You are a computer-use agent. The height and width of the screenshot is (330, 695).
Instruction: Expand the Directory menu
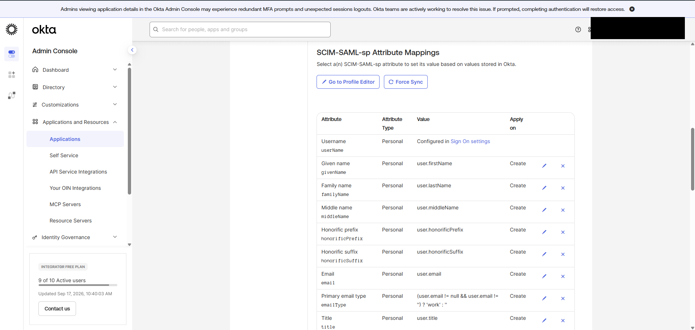tap(75, 87)
